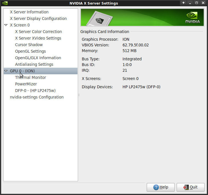The image size is (208, 195).
Task: Open X Server XVideo Settings
Action: pos(38,38)
